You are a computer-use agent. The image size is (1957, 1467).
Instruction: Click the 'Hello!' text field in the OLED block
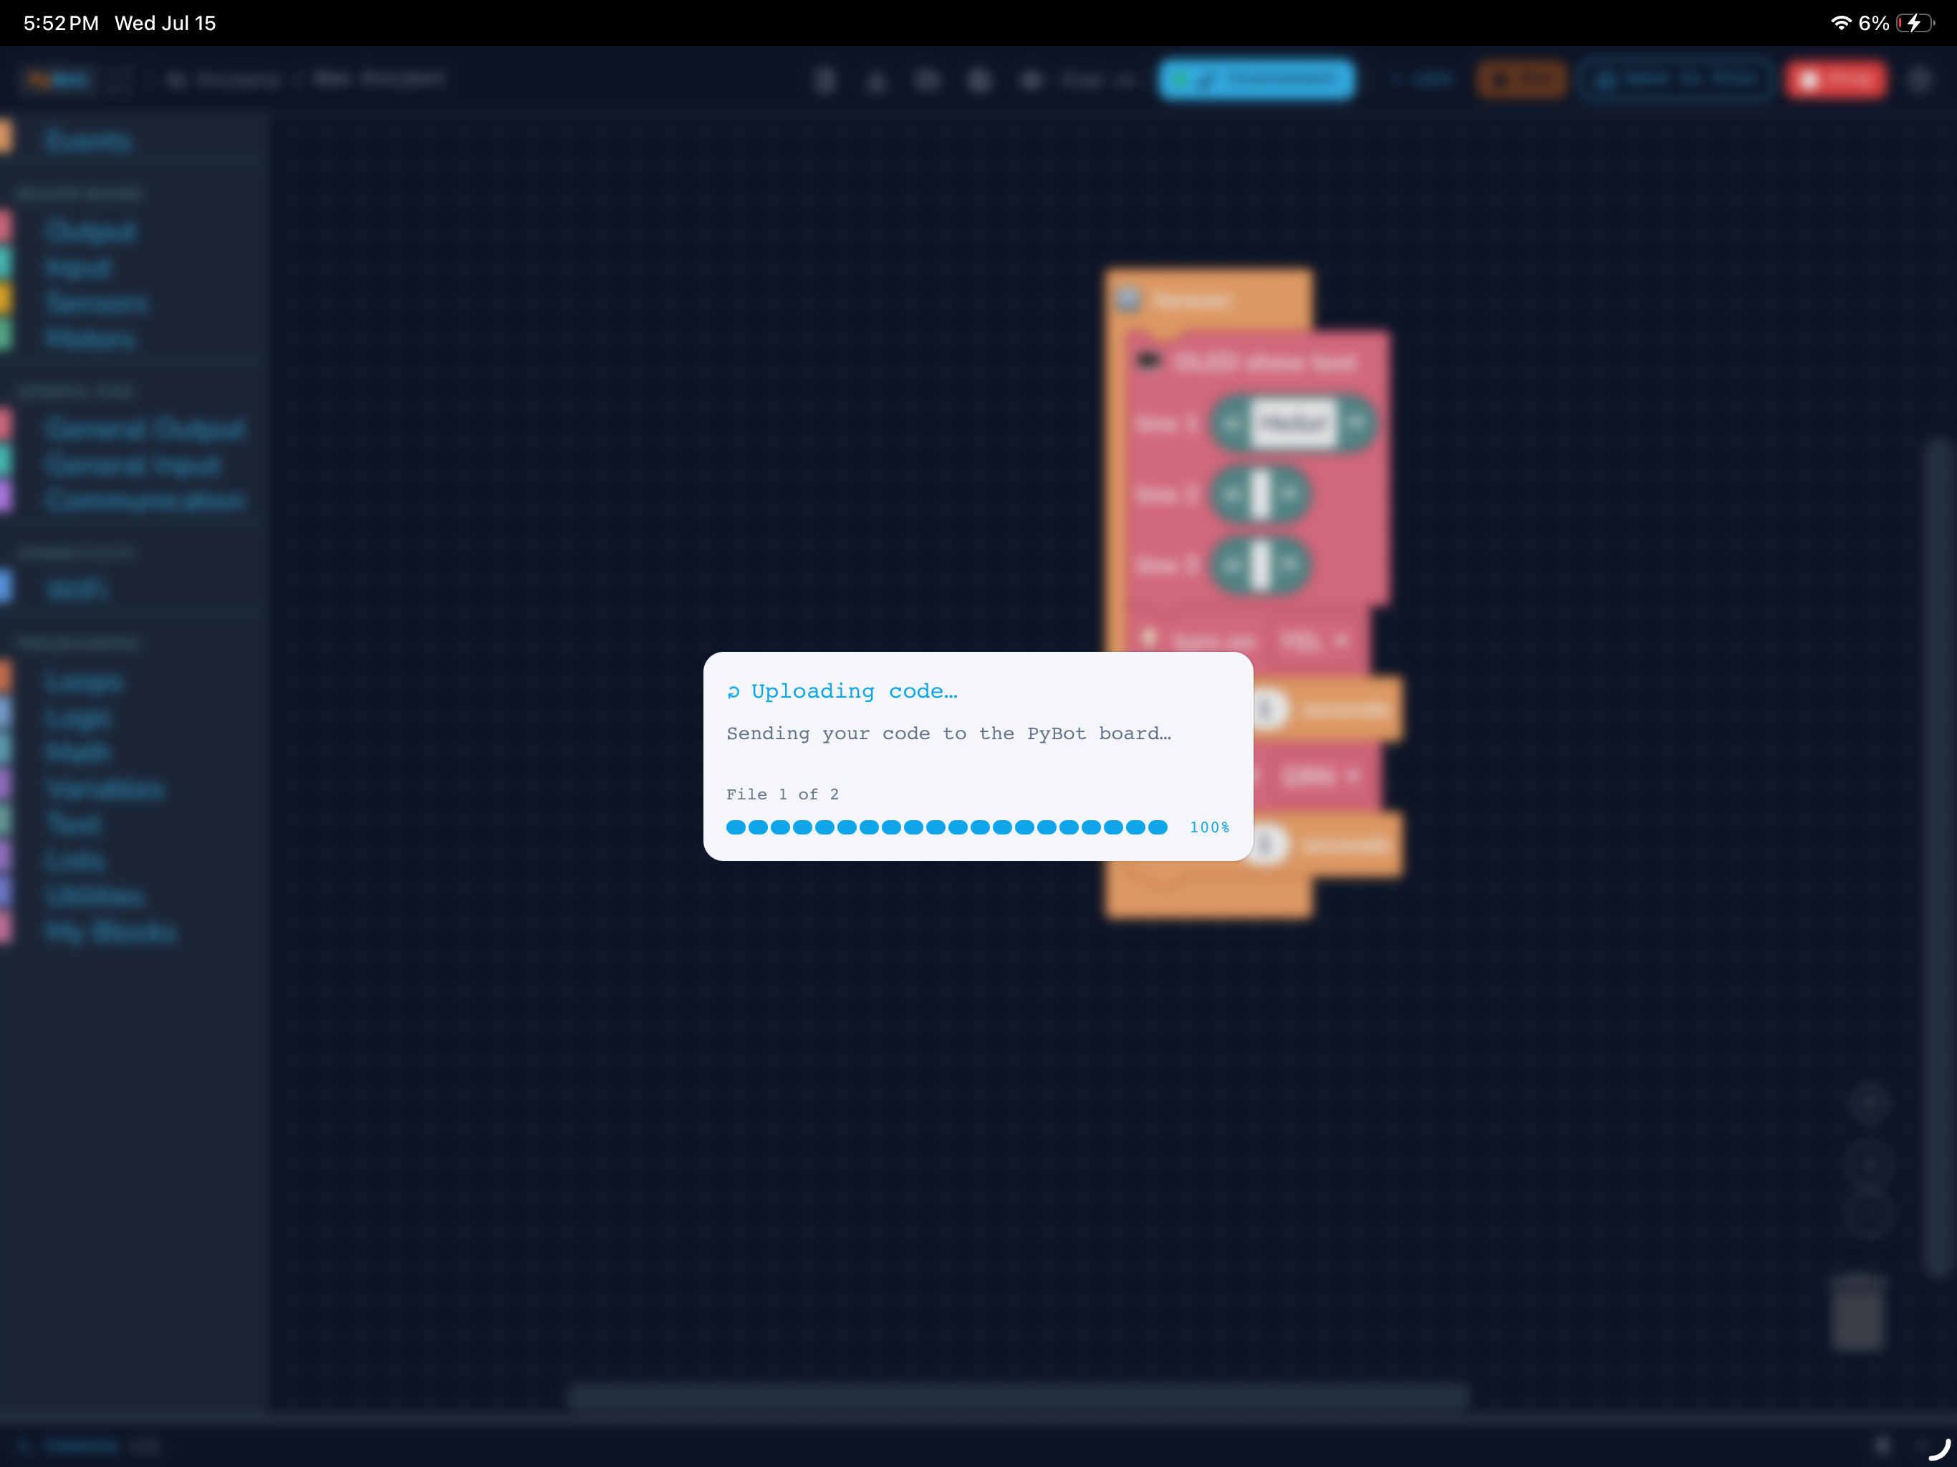[1292, 424]
